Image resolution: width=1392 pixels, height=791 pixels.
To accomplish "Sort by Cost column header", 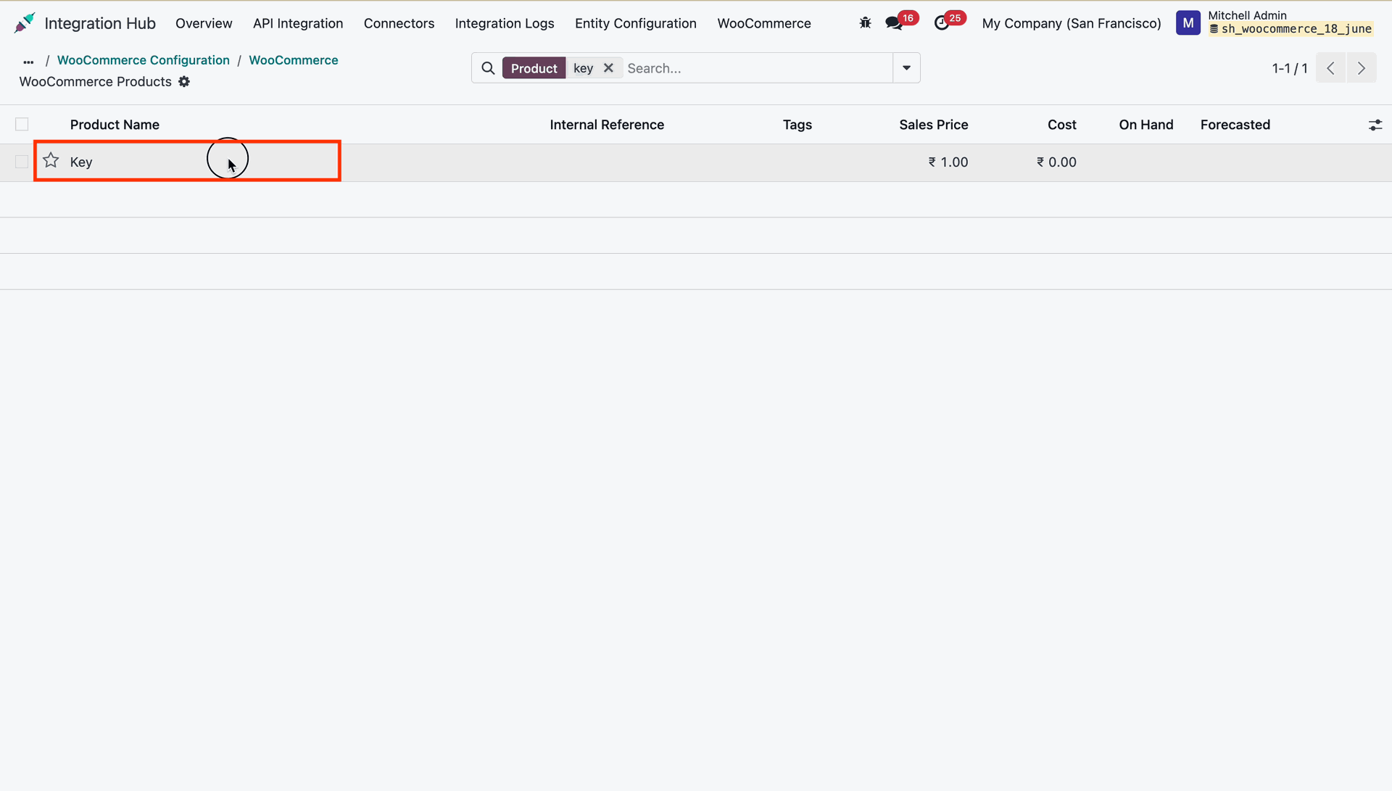I will 1061,125.
